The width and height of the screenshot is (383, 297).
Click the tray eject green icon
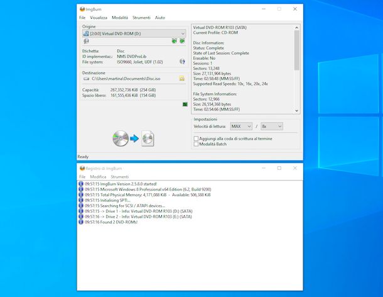click(x=174, y=41)
